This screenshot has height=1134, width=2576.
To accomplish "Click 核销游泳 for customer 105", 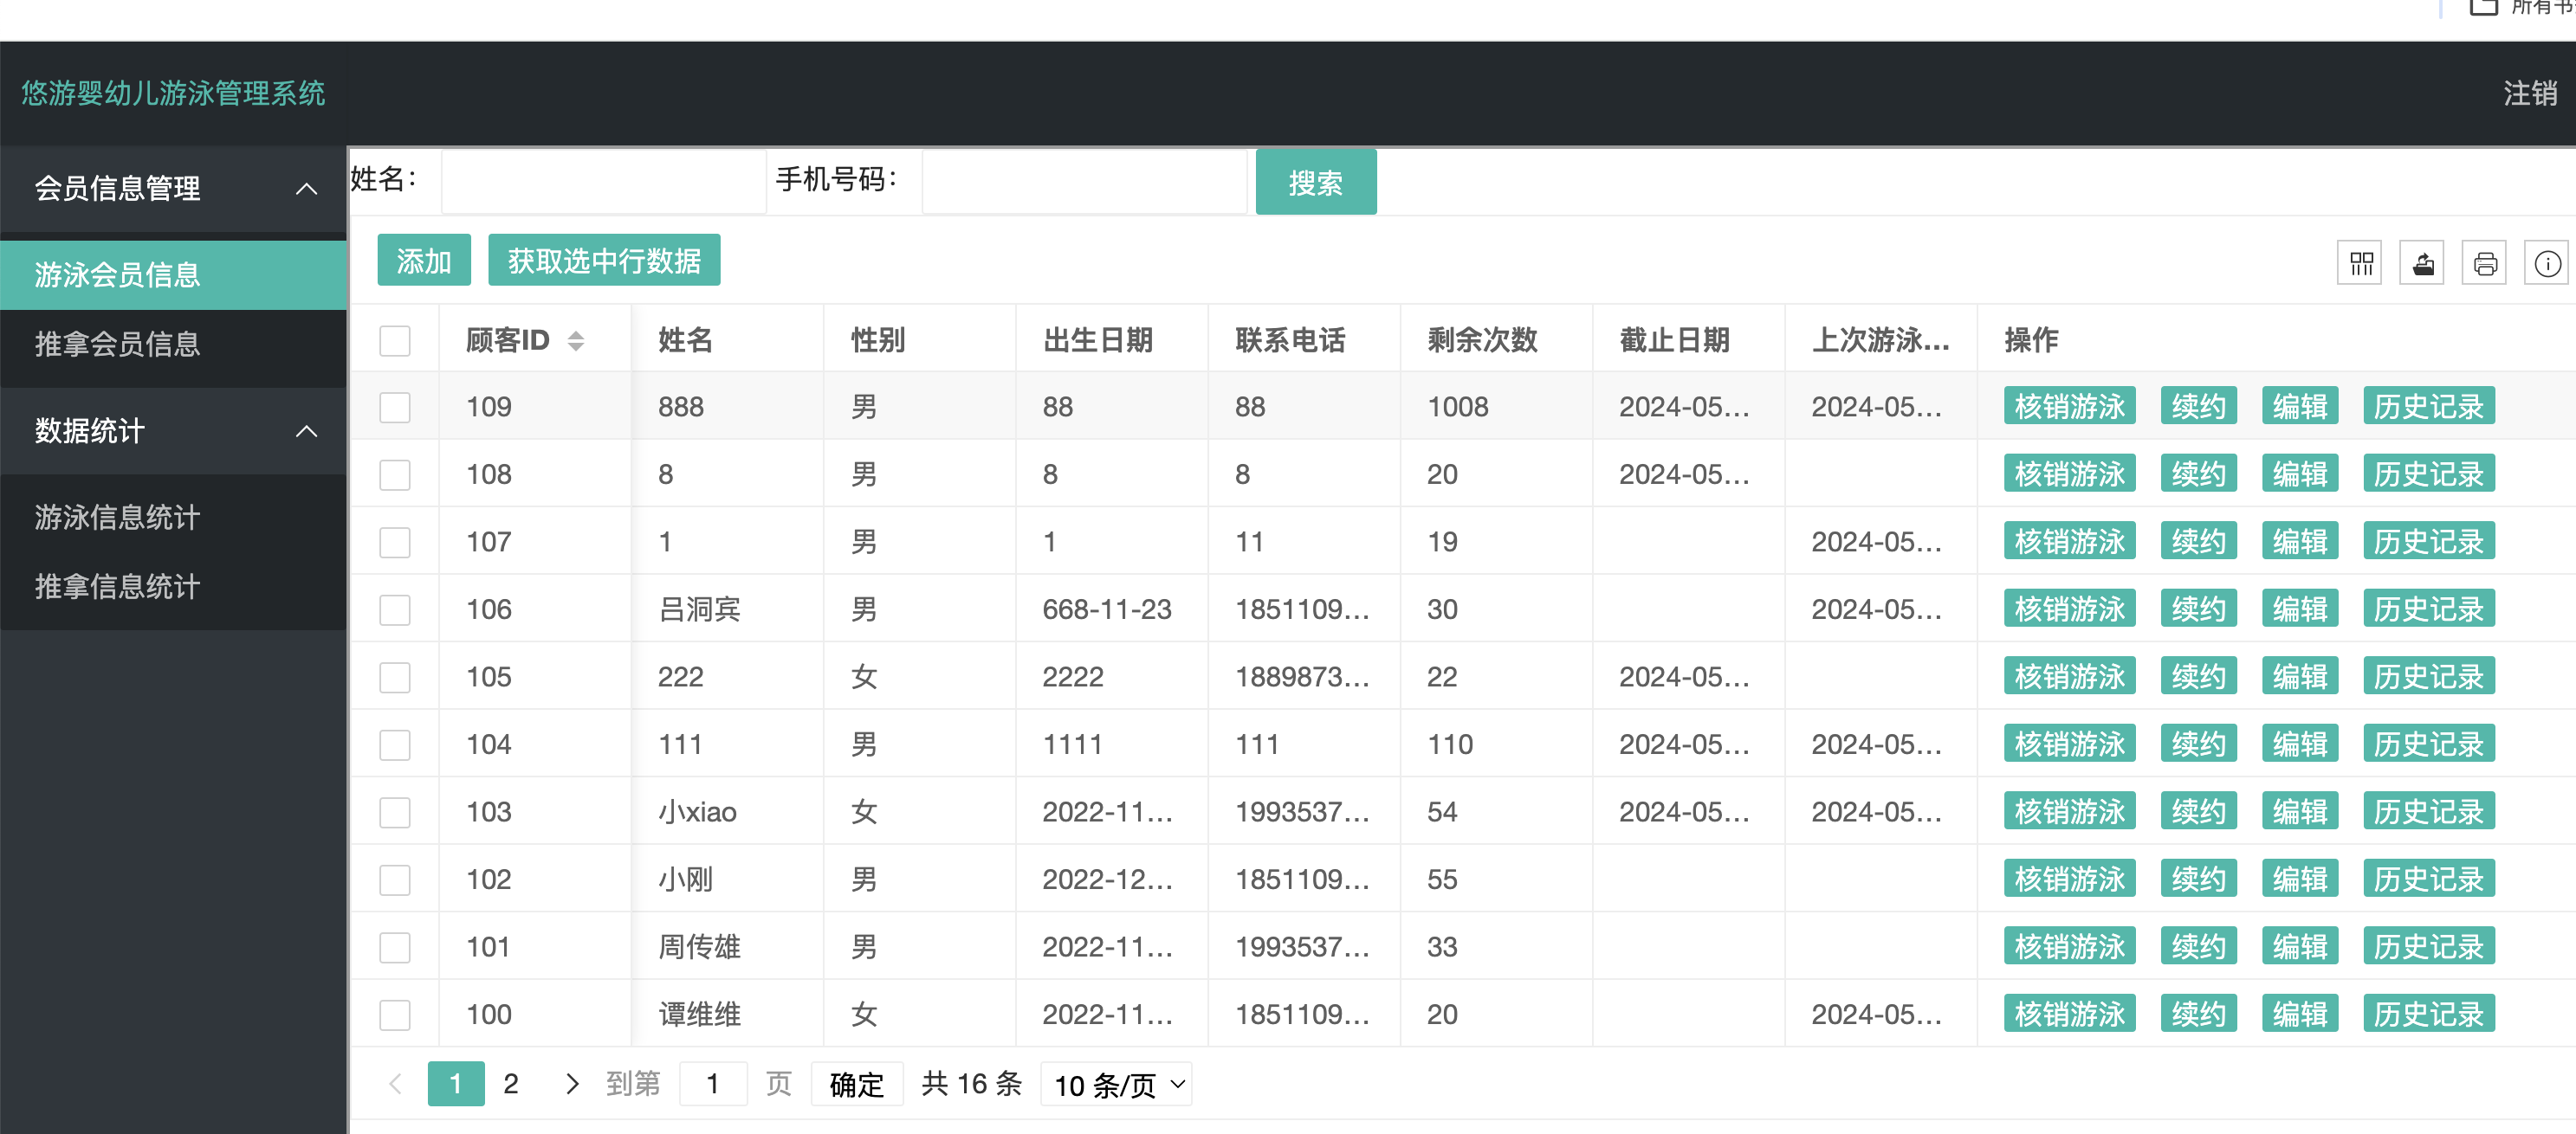I will point(2069,676).
